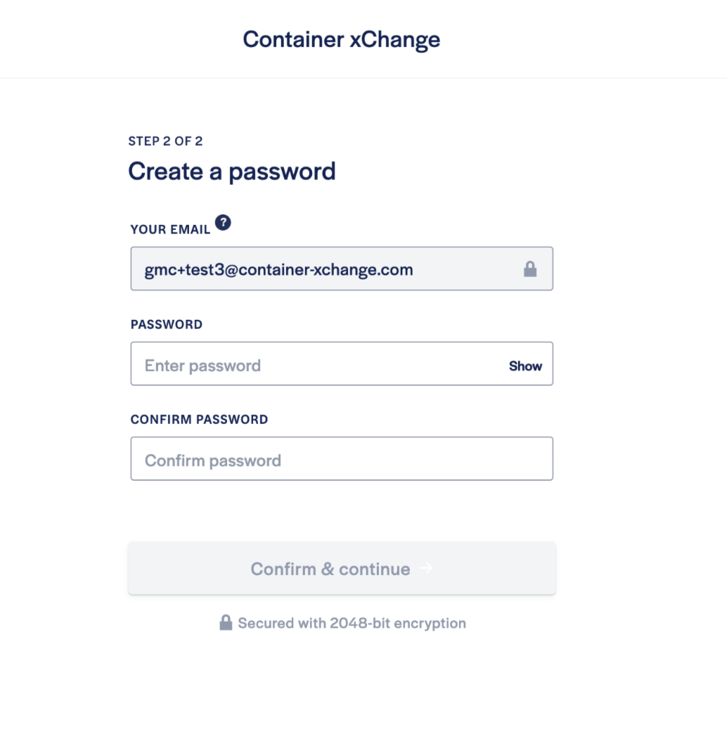Click the CONFIRM PASSWORD field label
727x744 pixels.
pos(199,419)
